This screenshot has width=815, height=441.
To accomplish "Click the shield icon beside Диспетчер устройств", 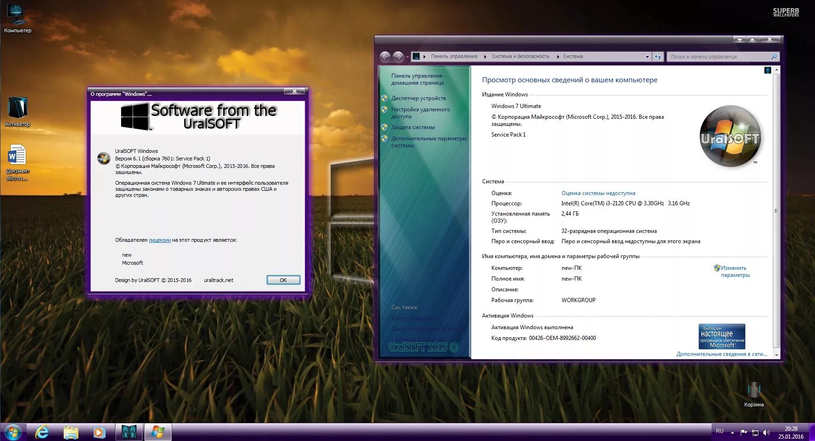I will coord(384,98).
